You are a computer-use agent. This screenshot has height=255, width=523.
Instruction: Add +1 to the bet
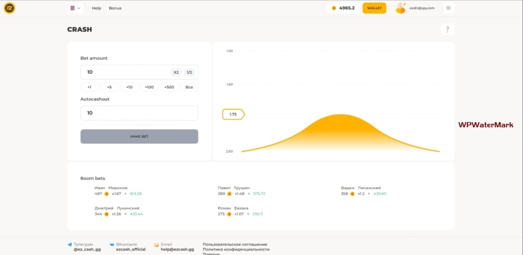click(x=90, y=87)
